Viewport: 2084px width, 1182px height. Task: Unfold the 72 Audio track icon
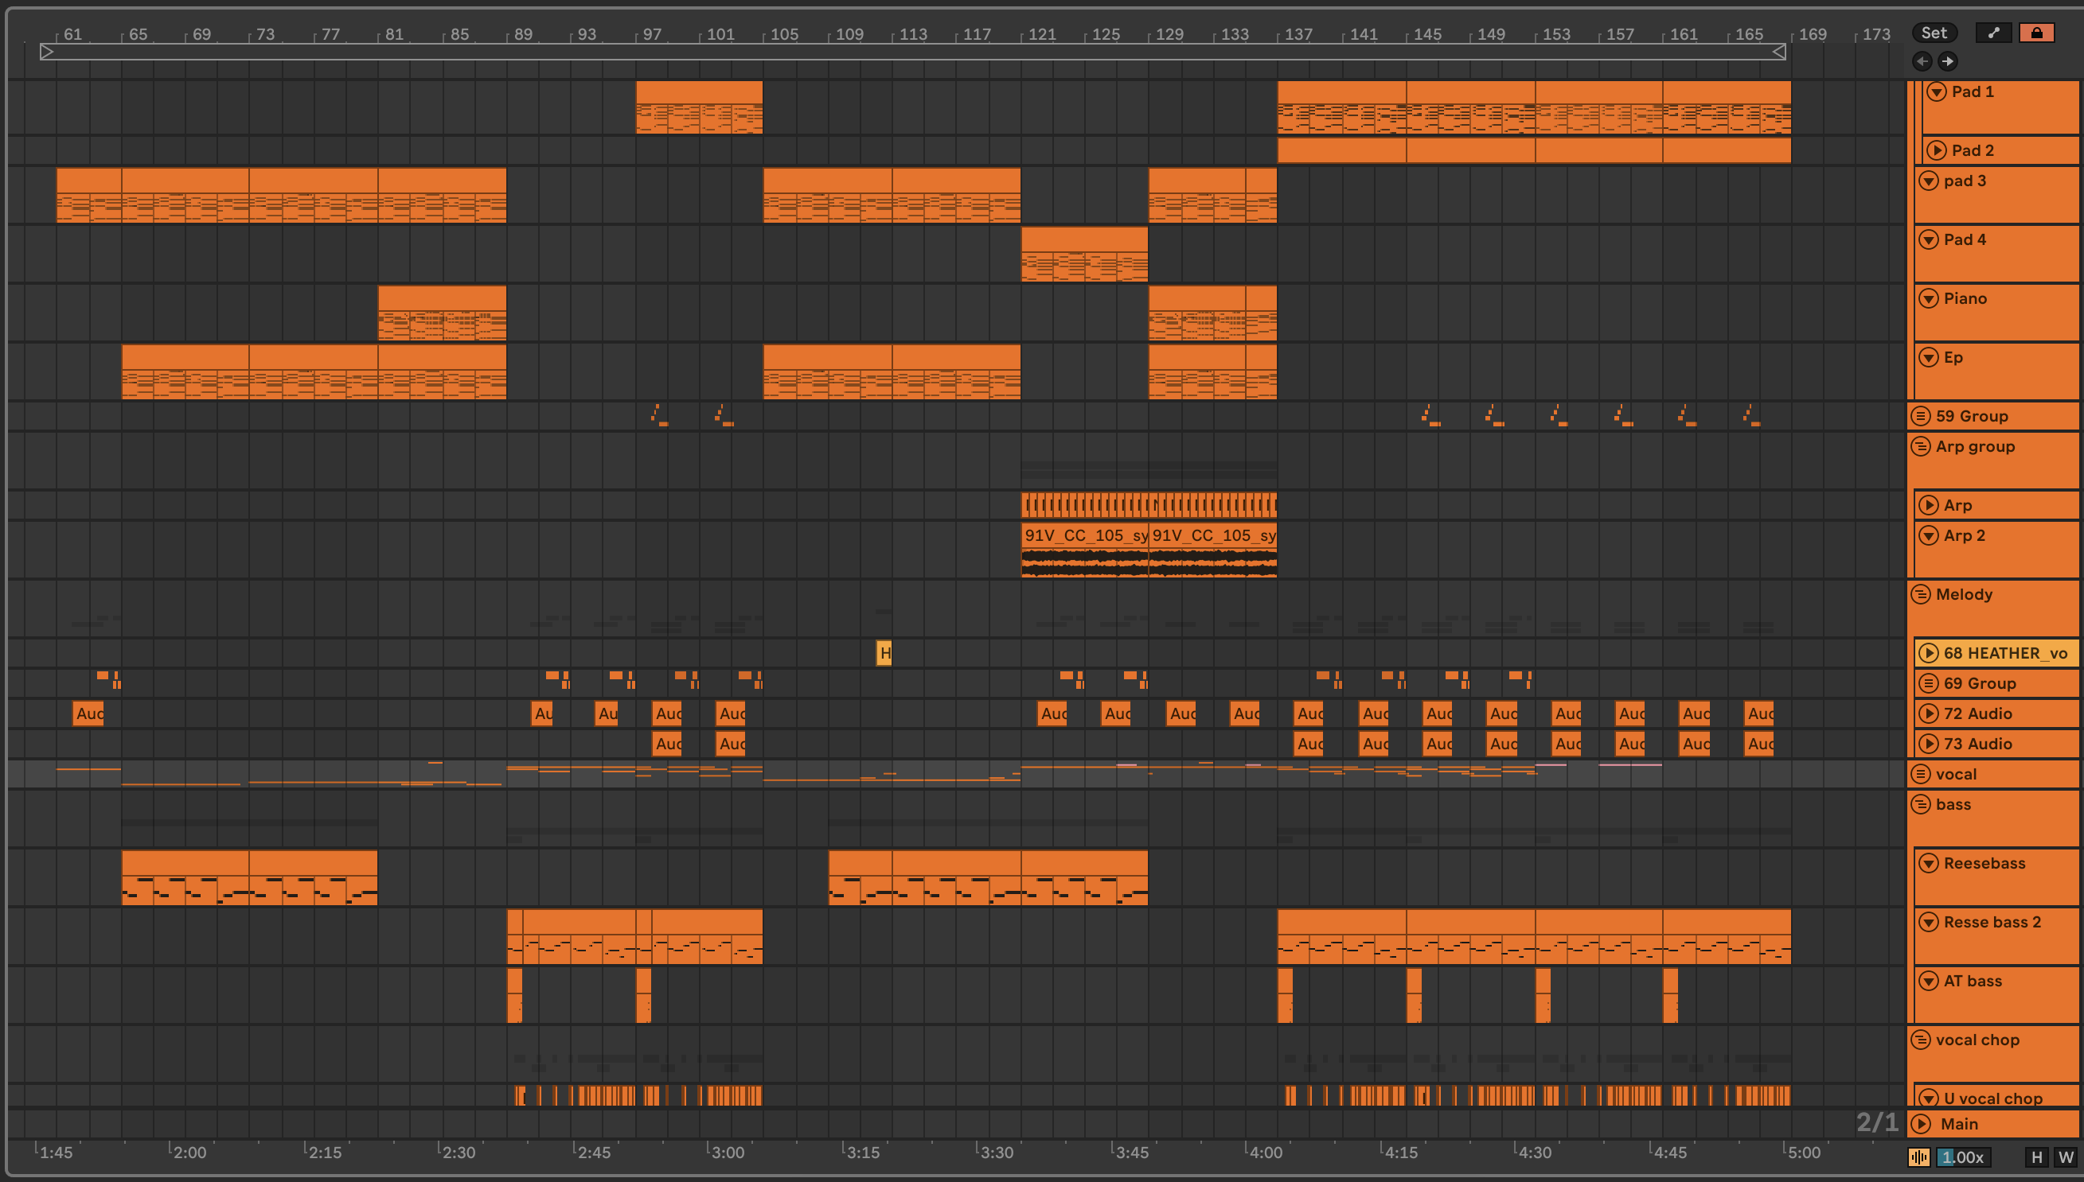1929,713
